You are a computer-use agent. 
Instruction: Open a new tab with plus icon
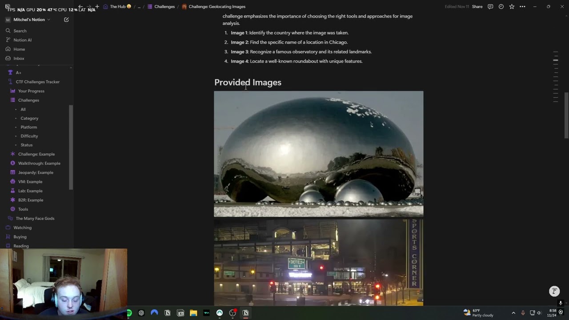coord(97,7)
